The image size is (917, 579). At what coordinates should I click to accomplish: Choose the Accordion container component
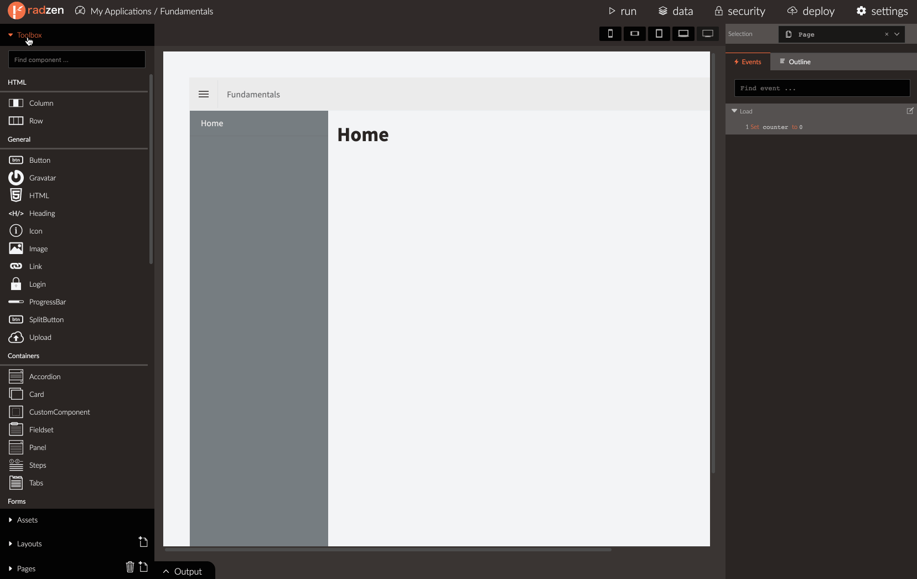pos(45,376)
